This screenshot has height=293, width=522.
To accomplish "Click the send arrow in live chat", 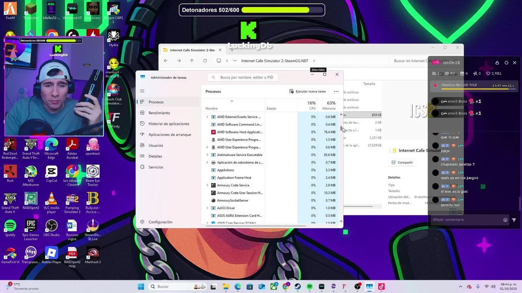I will click(514, 220).
